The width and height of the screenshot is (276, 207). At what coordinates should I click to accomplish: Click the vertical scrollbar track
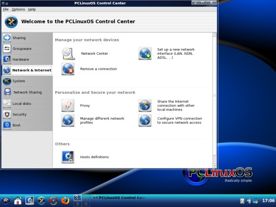pos(214,100)
